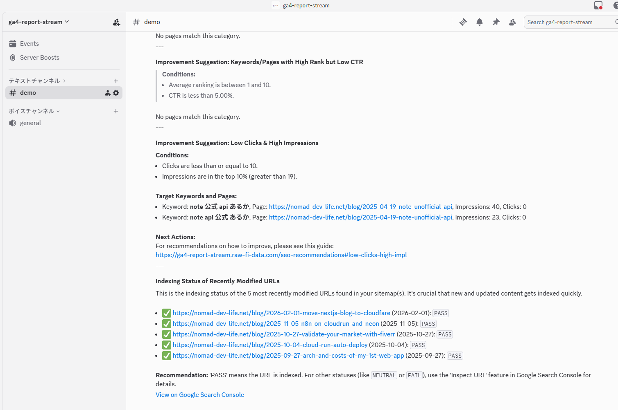Toggle the member list
Viewport: 618px width, 410px height.
512,22
